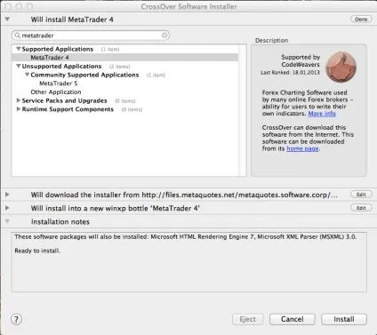Screen dimensions: 377x335
Task: Edit the installer download source
Action: click(x=361, y=195)
